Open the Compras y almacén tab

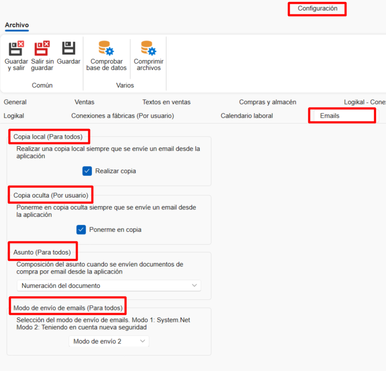pos(268,102)
